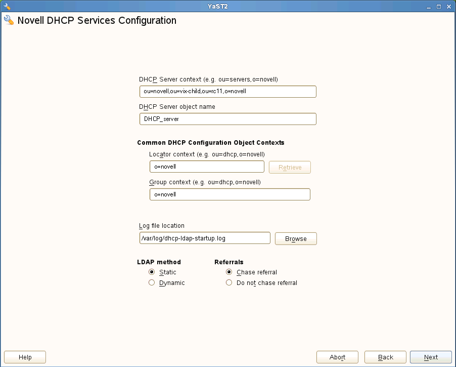Open the Help button
Screen dimensions: 456x367
pyautogui.click(x=25, y=357)
